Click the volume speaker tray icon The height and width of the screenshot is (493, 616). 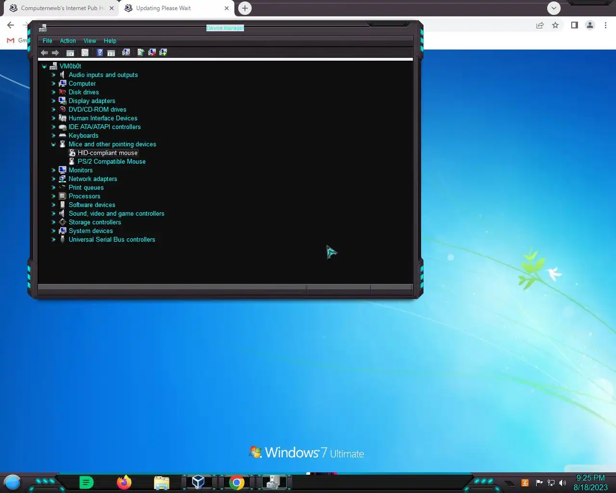coord(563,482)
